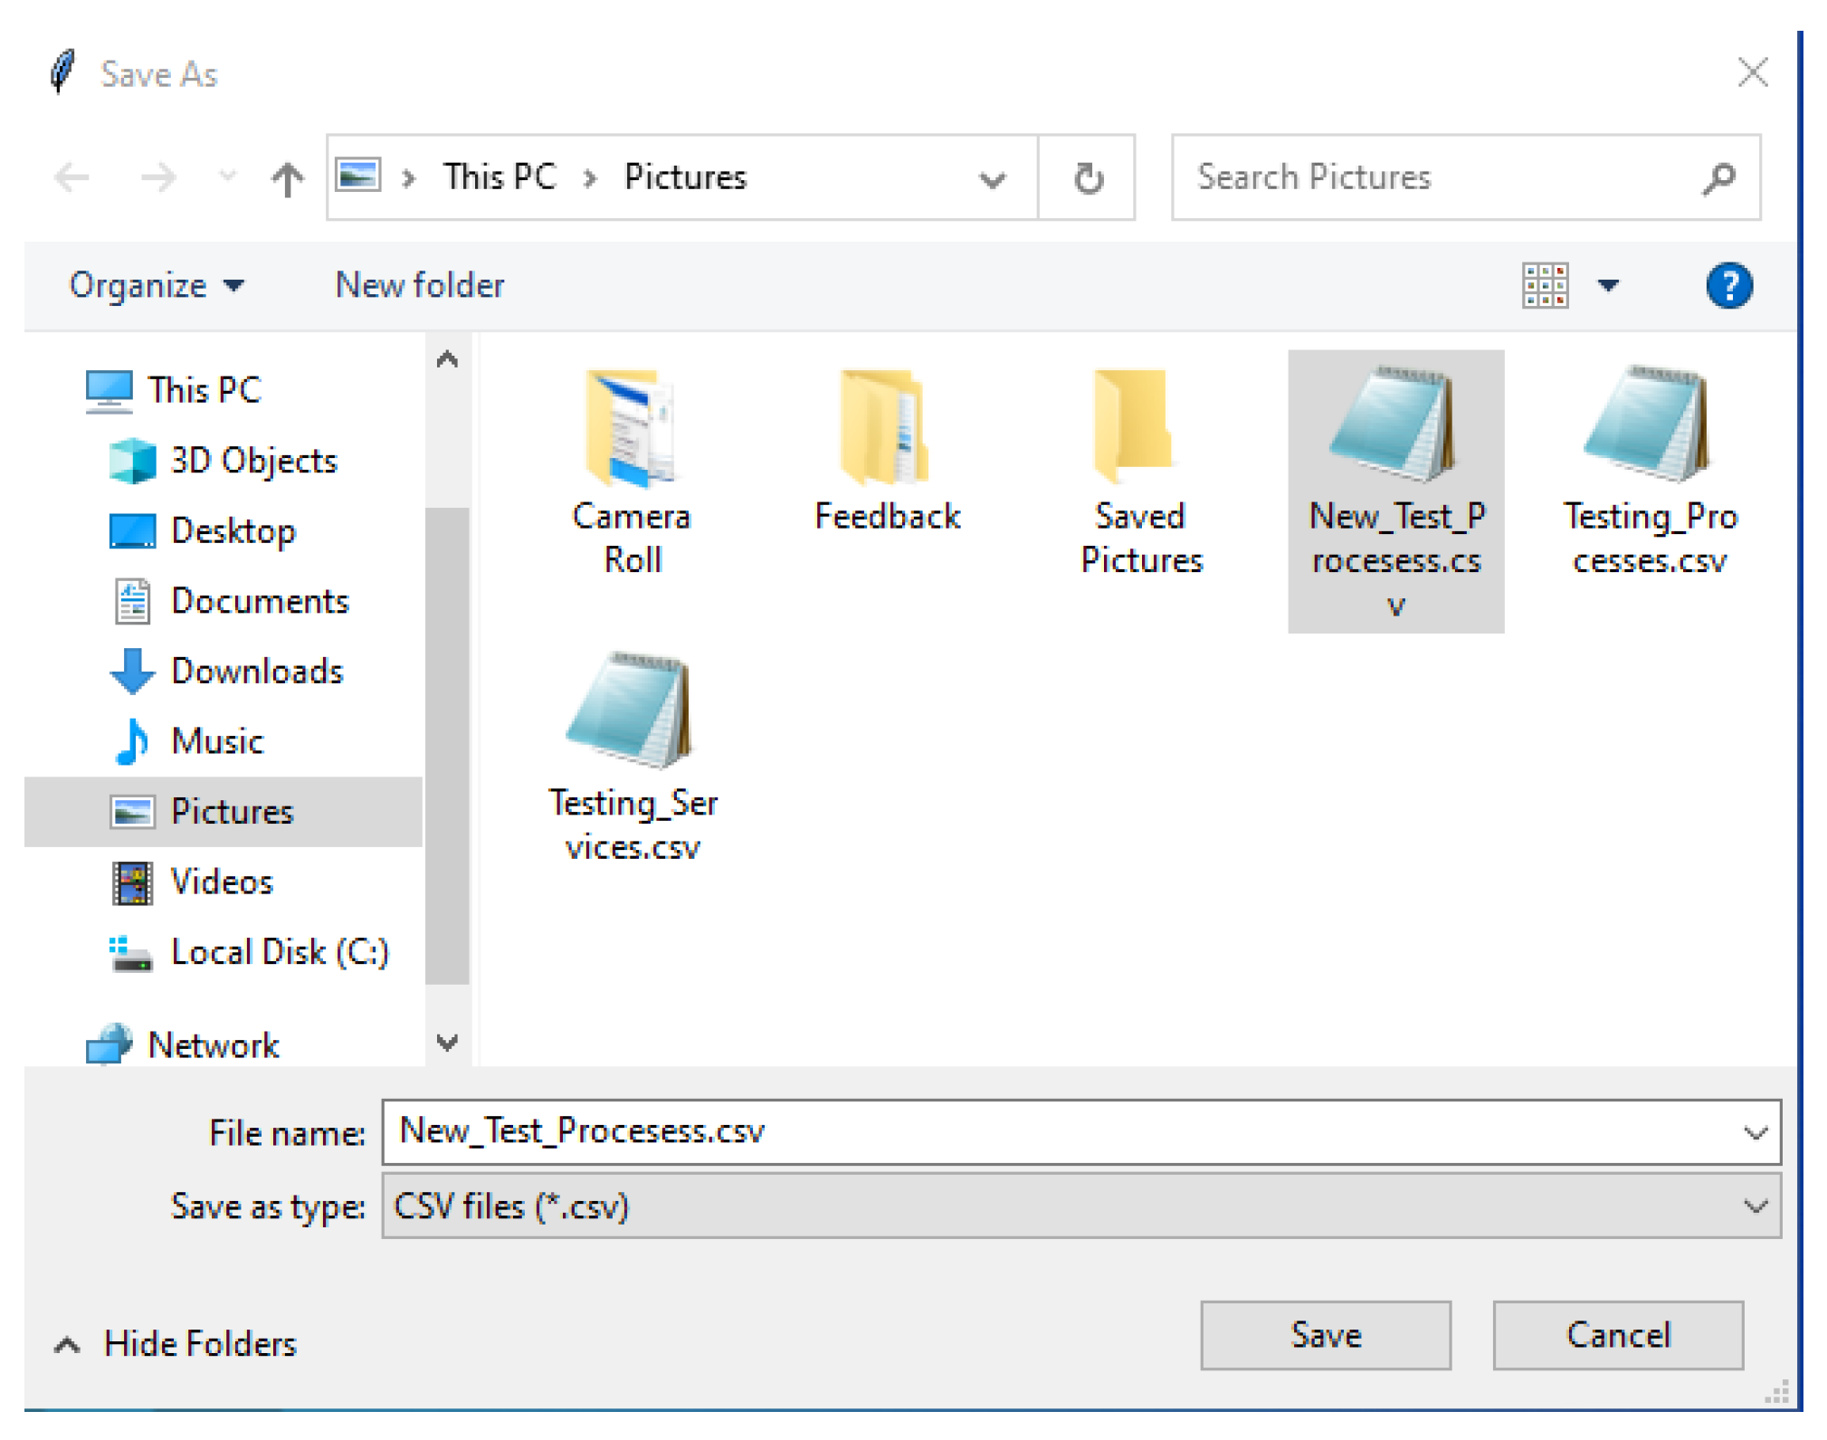Open the Help question mark icon
Viewport: 1827px width, 1440px height.
(1727, 286)
